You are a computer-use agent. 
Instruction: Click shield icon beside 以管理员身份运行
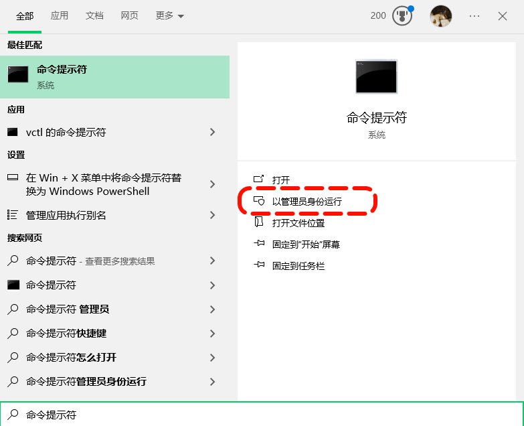(x=259, y=201)
